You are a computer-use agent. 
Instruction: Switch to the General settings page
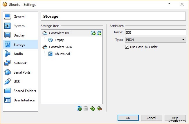[19, 17]
